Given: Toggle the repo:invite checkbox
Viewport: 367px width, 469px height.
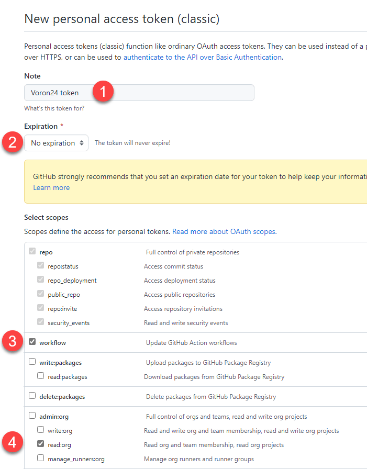Looking at the screenshot, I should [x=41, y=308].
